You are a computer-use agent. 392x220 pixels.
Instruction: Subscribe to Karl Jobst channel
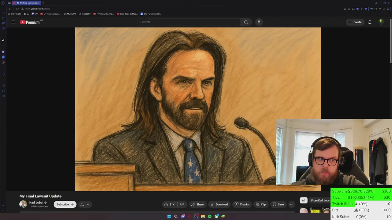(x=65, y=204)
